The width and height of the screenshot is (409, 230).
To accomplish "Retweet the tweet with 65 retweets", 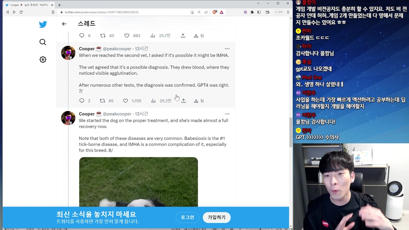I will pos(103,101).
